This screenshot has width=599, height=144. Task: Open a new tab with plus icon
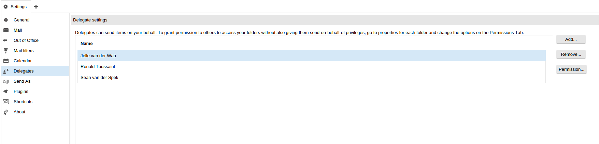click(x=36, y=6)
